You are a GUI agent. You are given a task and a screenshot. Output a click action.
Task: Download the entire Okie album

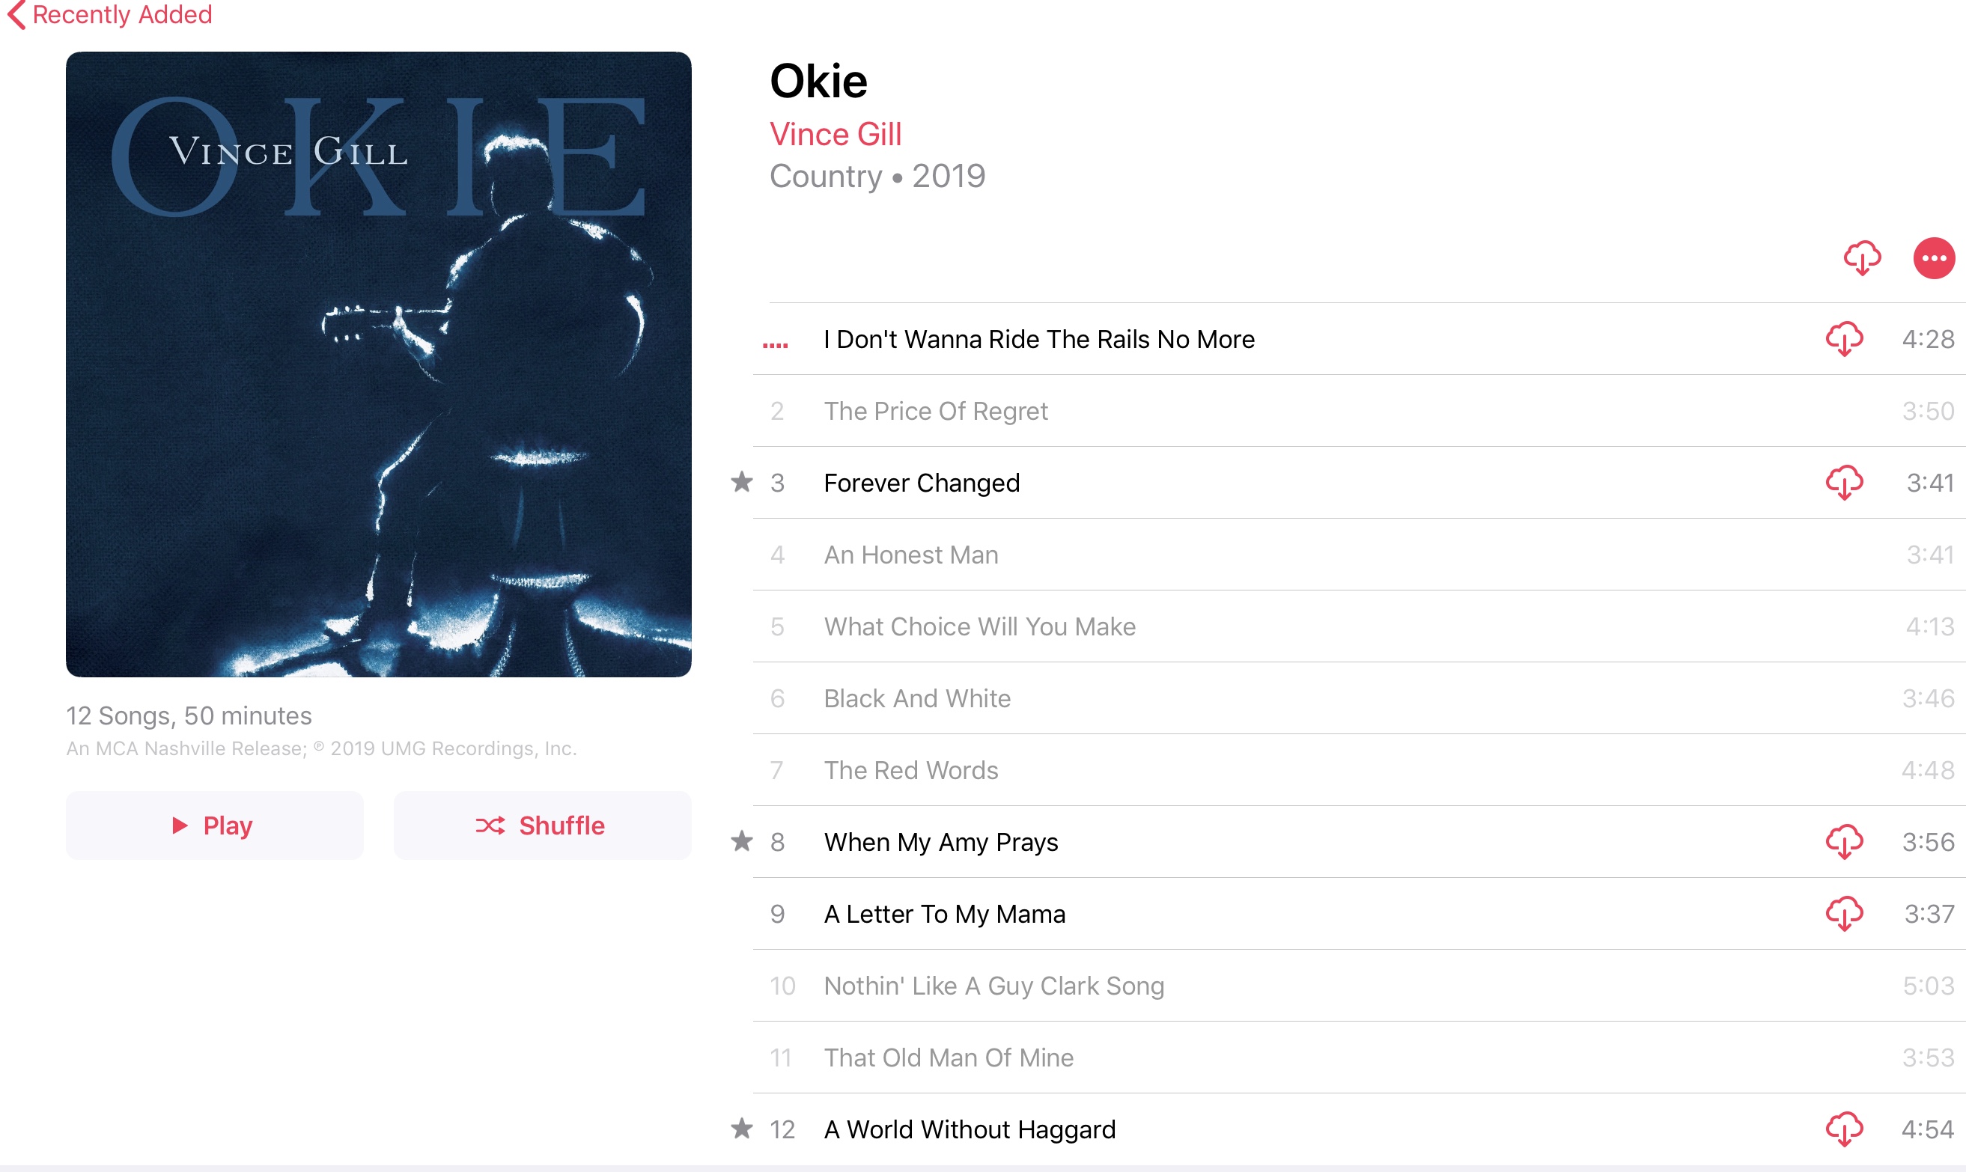(1862, 258)
